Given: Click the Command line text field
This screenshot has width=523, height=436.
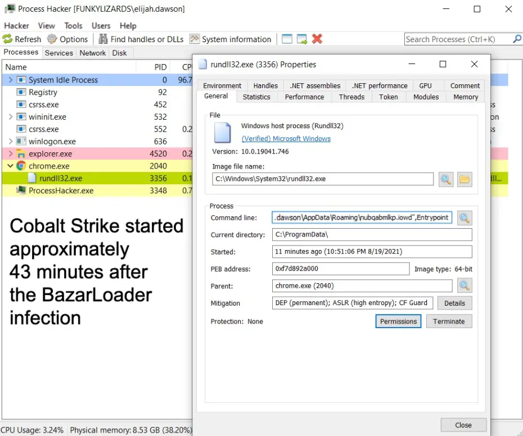Looking at the screenshot, I should point(362,217).
